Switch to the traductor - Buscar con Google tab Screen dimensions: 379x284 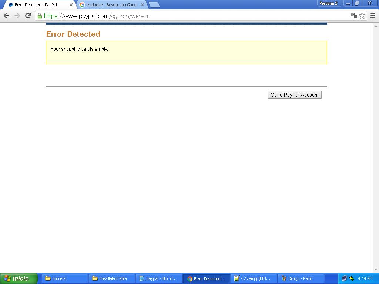(112, 5)
